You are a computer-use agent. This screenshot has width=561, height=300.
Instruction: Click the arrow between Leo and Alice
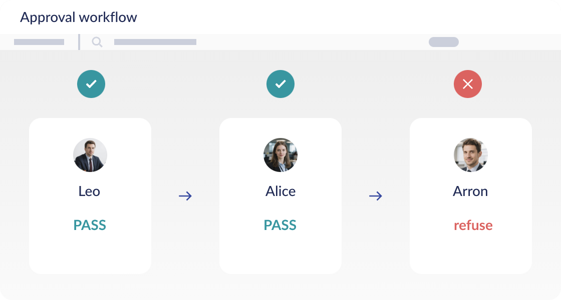(x=185, y=196)
